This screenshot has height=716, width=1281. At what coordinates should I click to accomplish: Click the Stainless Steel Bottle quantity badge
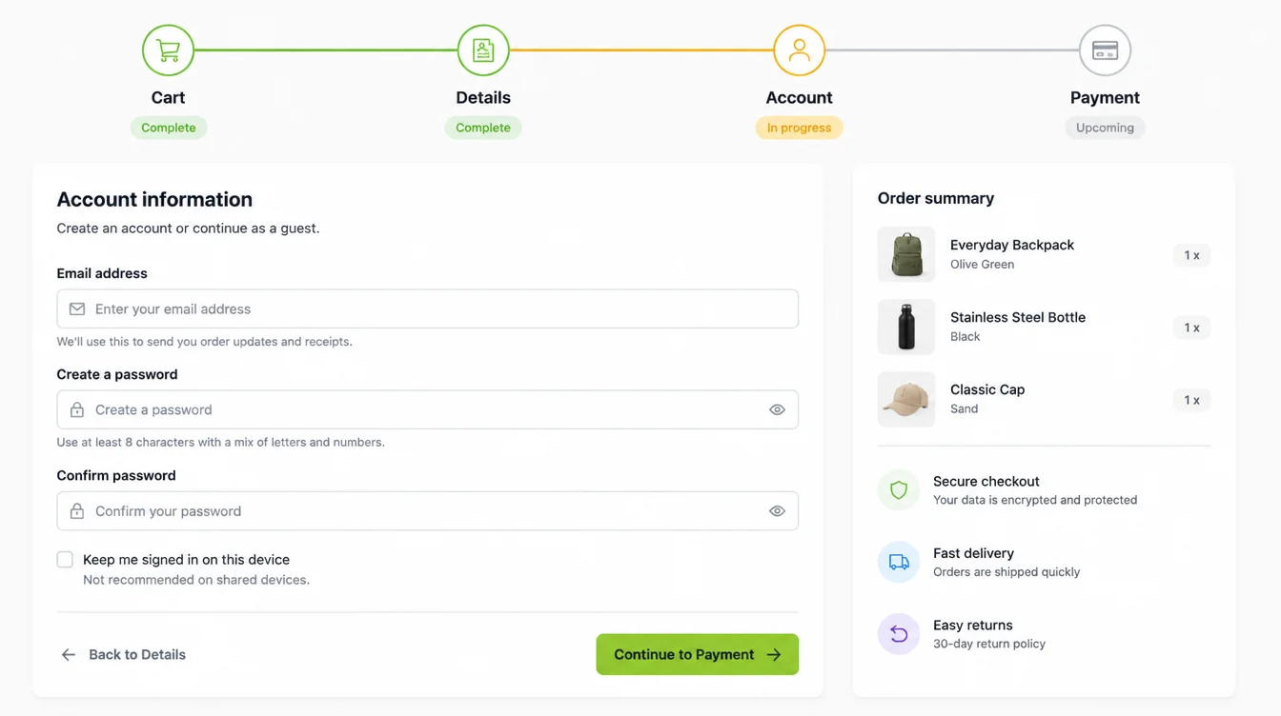point(1191,328)
